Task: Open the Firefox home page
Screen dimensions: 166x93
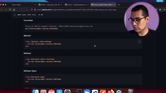Action: point(14,10)
